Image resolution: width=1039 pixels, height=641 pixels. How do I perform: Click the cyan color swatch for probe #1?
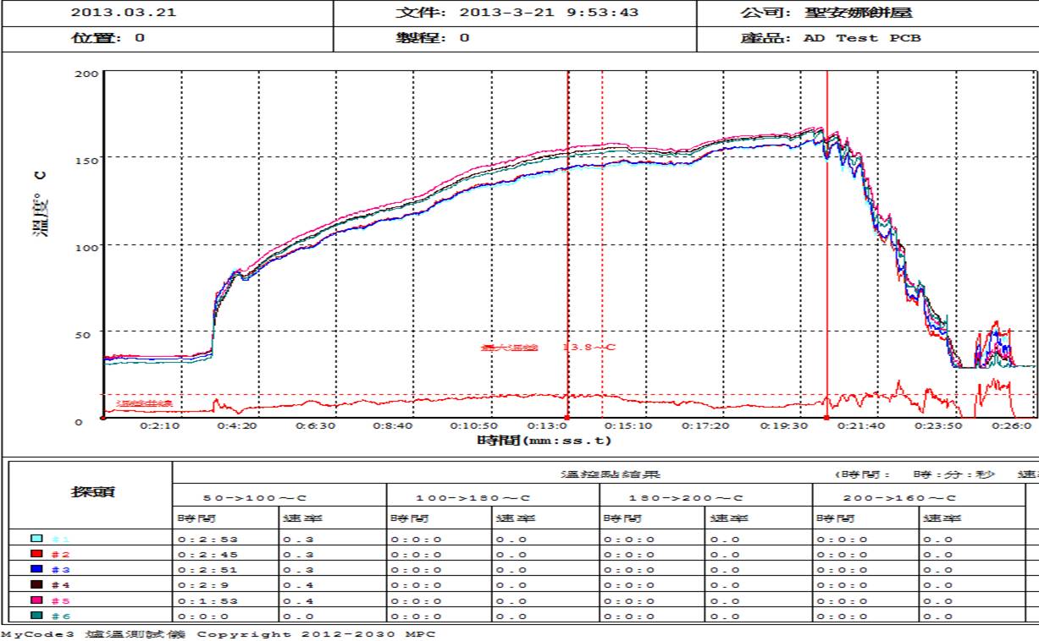point(36,539)
